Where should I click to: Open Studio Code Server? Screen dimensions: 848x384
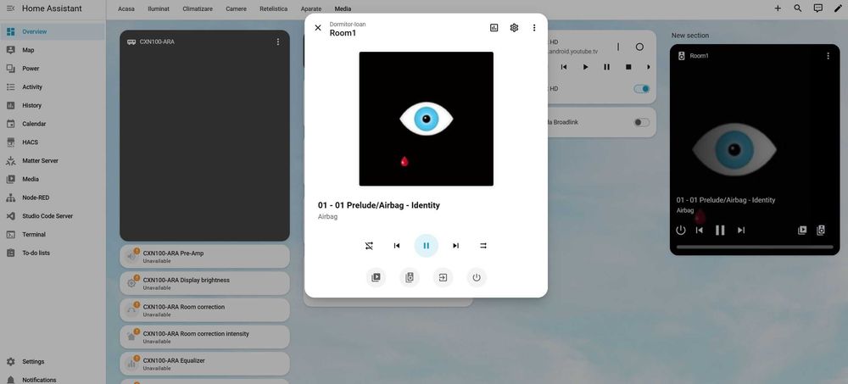pos(53,216)
